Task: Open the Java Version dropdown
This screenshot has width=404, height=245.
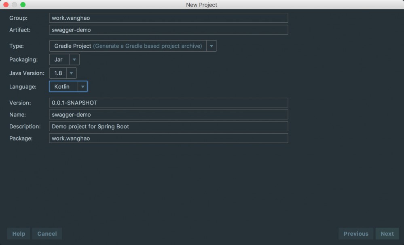Action: click(x=71, y=73)
